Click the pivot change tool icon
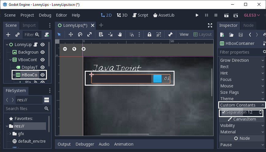266x152 pixels. [110, 34]
